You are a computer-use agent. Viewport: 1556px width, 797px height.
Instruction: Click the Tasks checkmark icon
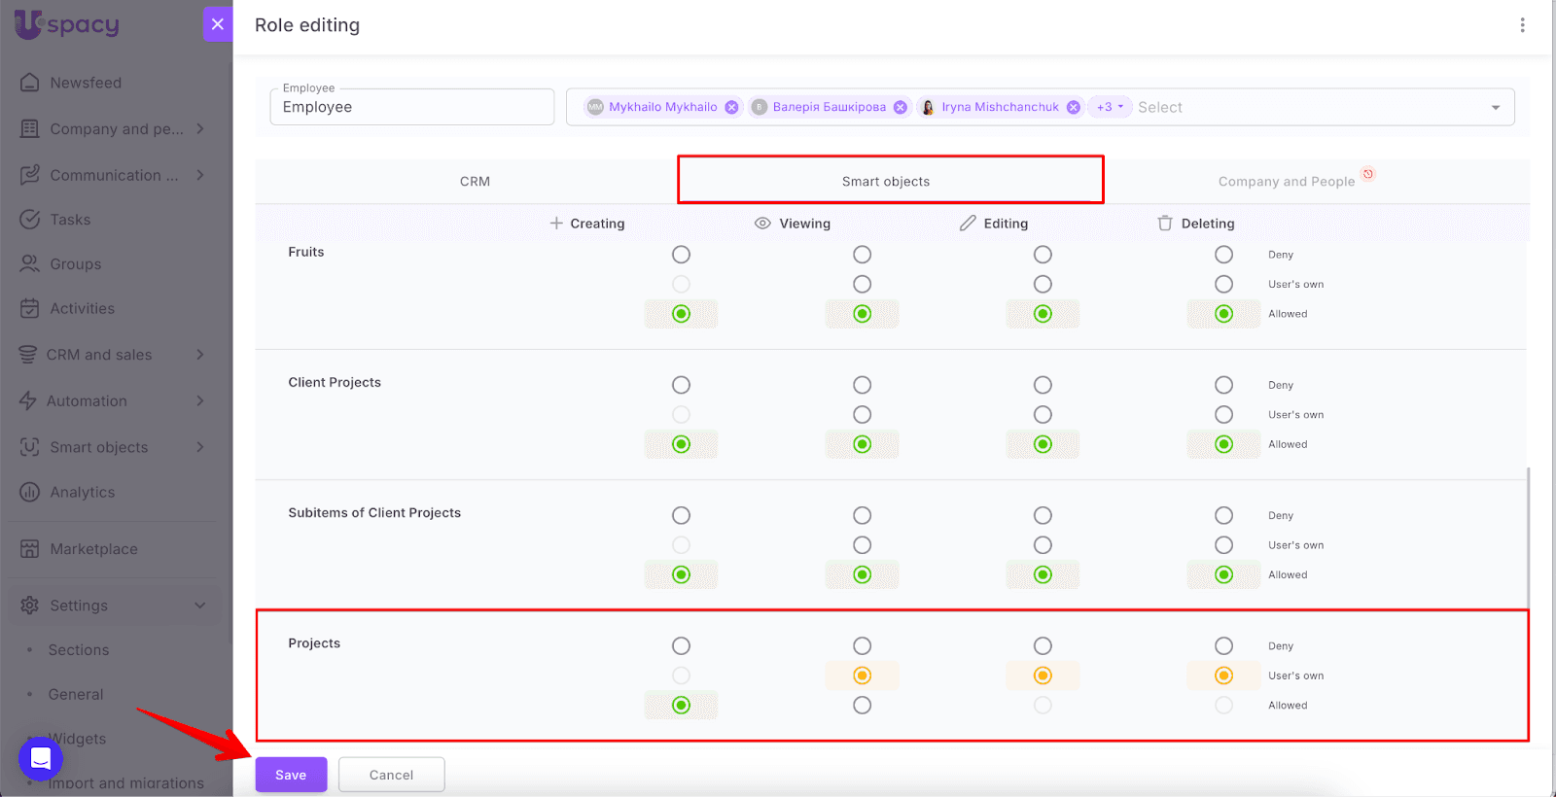point(30,220)
